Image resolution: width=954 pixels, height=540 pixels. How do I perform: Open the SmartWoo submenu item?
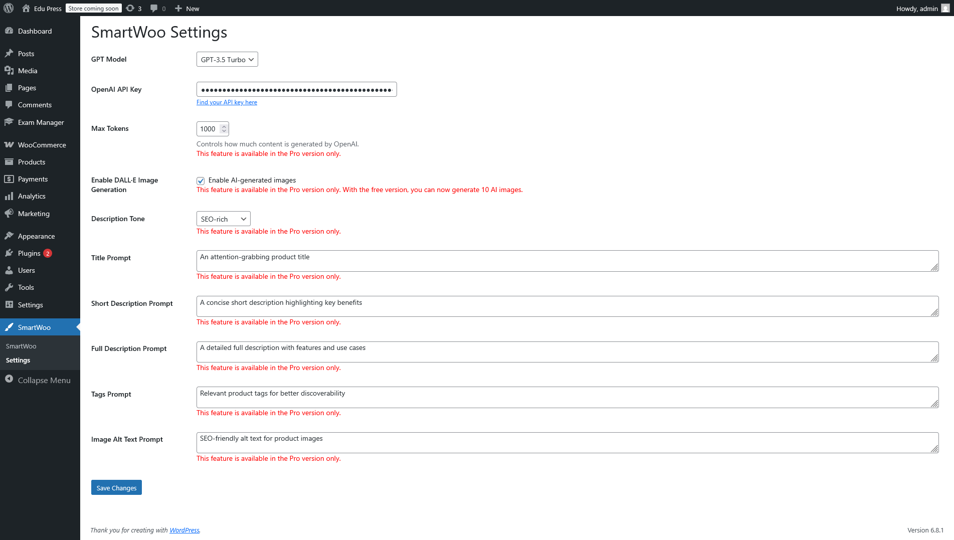(21, 346)
